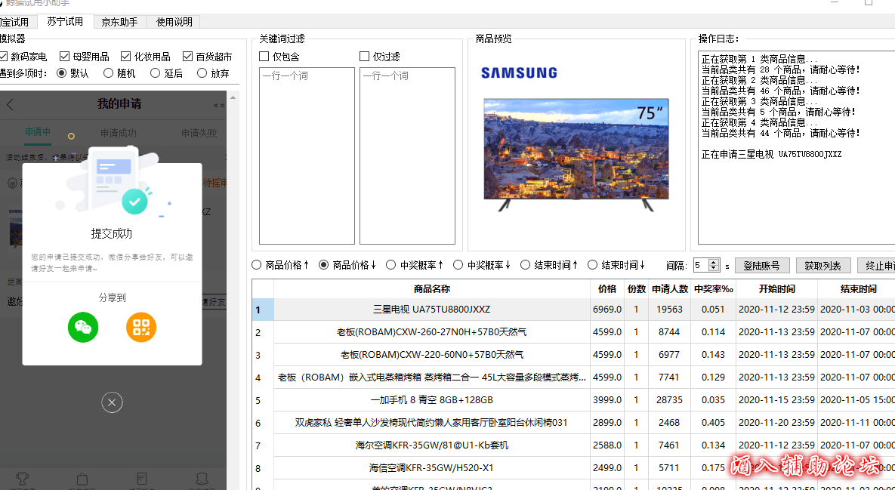The height and width of the screenshot is (490, 895).
Task: Select the 随机 radio option
Action: (108, 73)
